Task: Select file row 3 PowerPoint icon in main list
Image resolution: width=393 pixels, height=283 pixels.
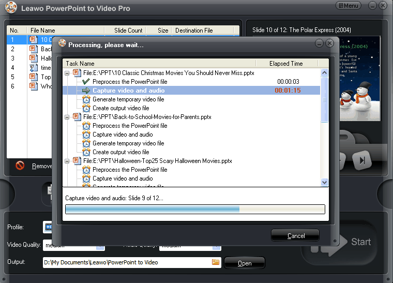Action: click(x=33, y=58)
